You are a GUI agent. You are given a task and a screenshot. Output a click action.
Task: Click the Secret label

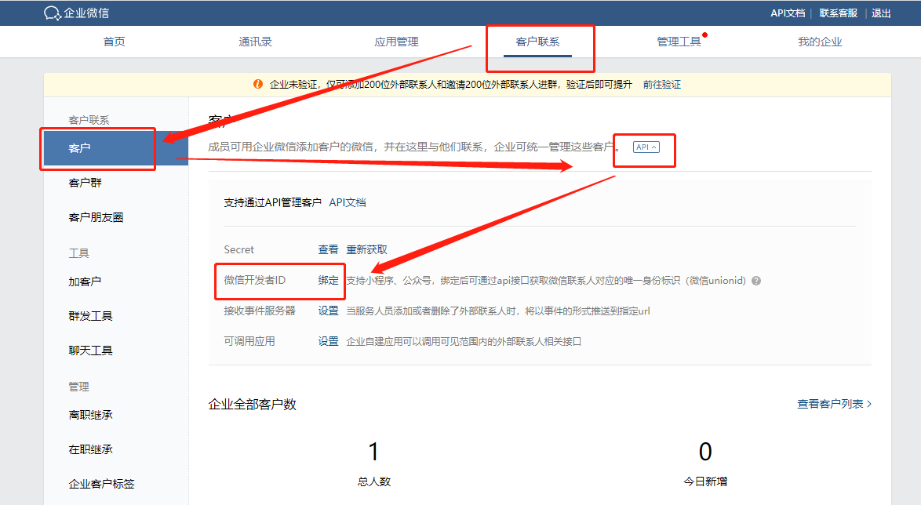click(238, 249)
